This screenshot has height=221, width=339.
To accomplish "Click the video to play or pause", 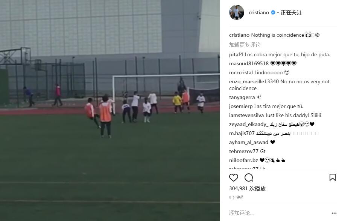I will [110, 110].
